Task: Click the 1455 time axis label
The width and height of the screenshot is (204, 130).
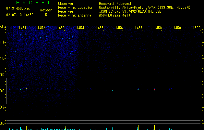Action: pyautogui.click(x=100, y=28)
